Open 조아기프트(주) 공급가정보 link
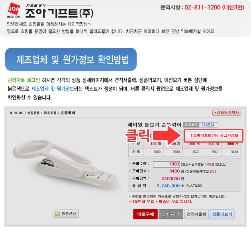 coord(214,135)
